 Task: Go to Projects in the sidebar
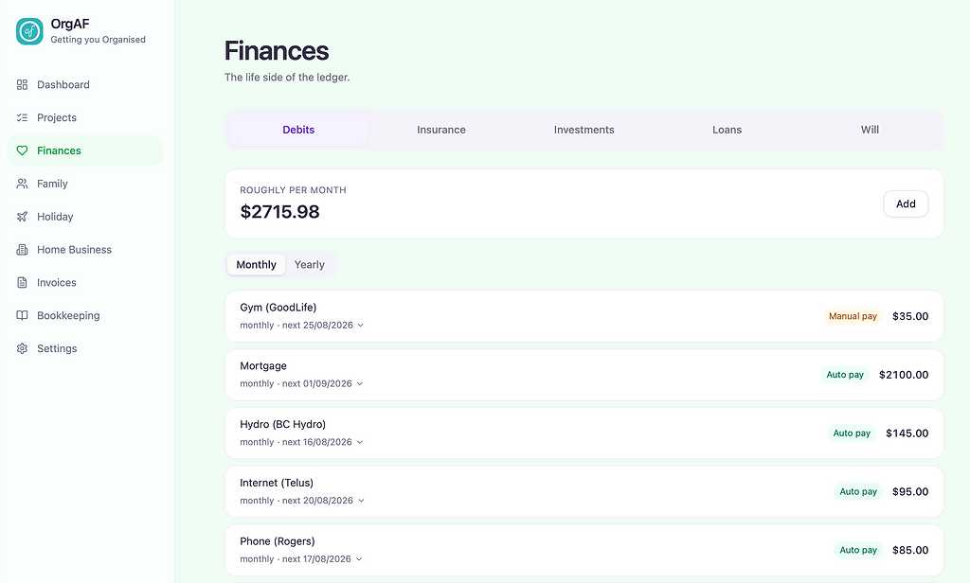(x=84, y=117)
